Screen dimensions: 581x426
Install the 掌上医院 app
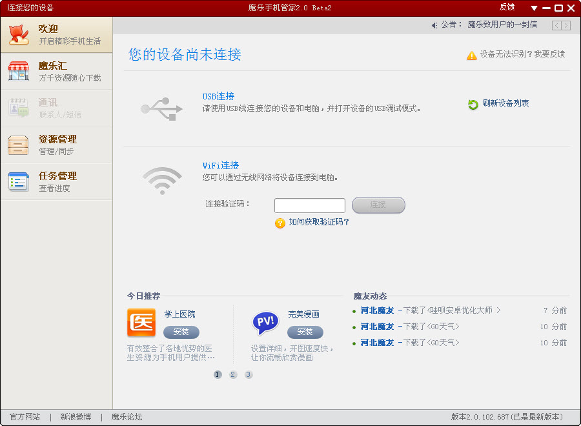(x=181, y=332)
